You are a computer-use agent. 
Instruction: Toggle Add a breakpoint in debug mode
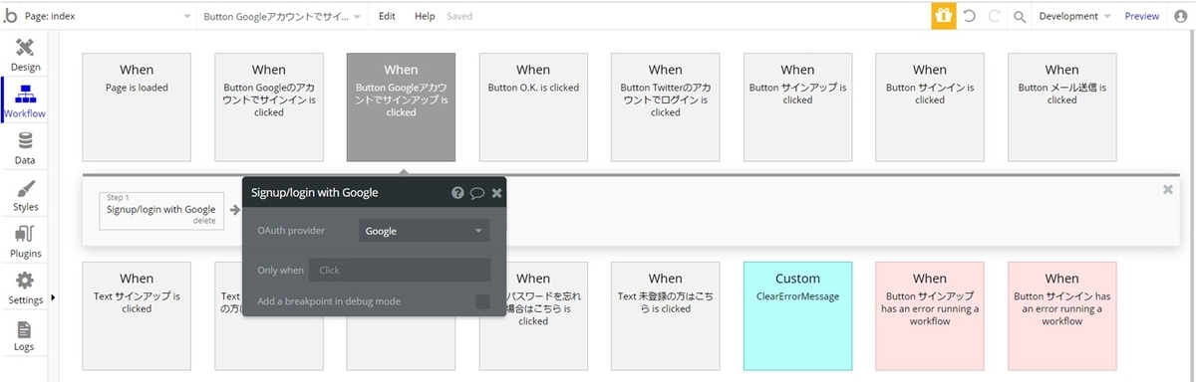click(482, 301)
